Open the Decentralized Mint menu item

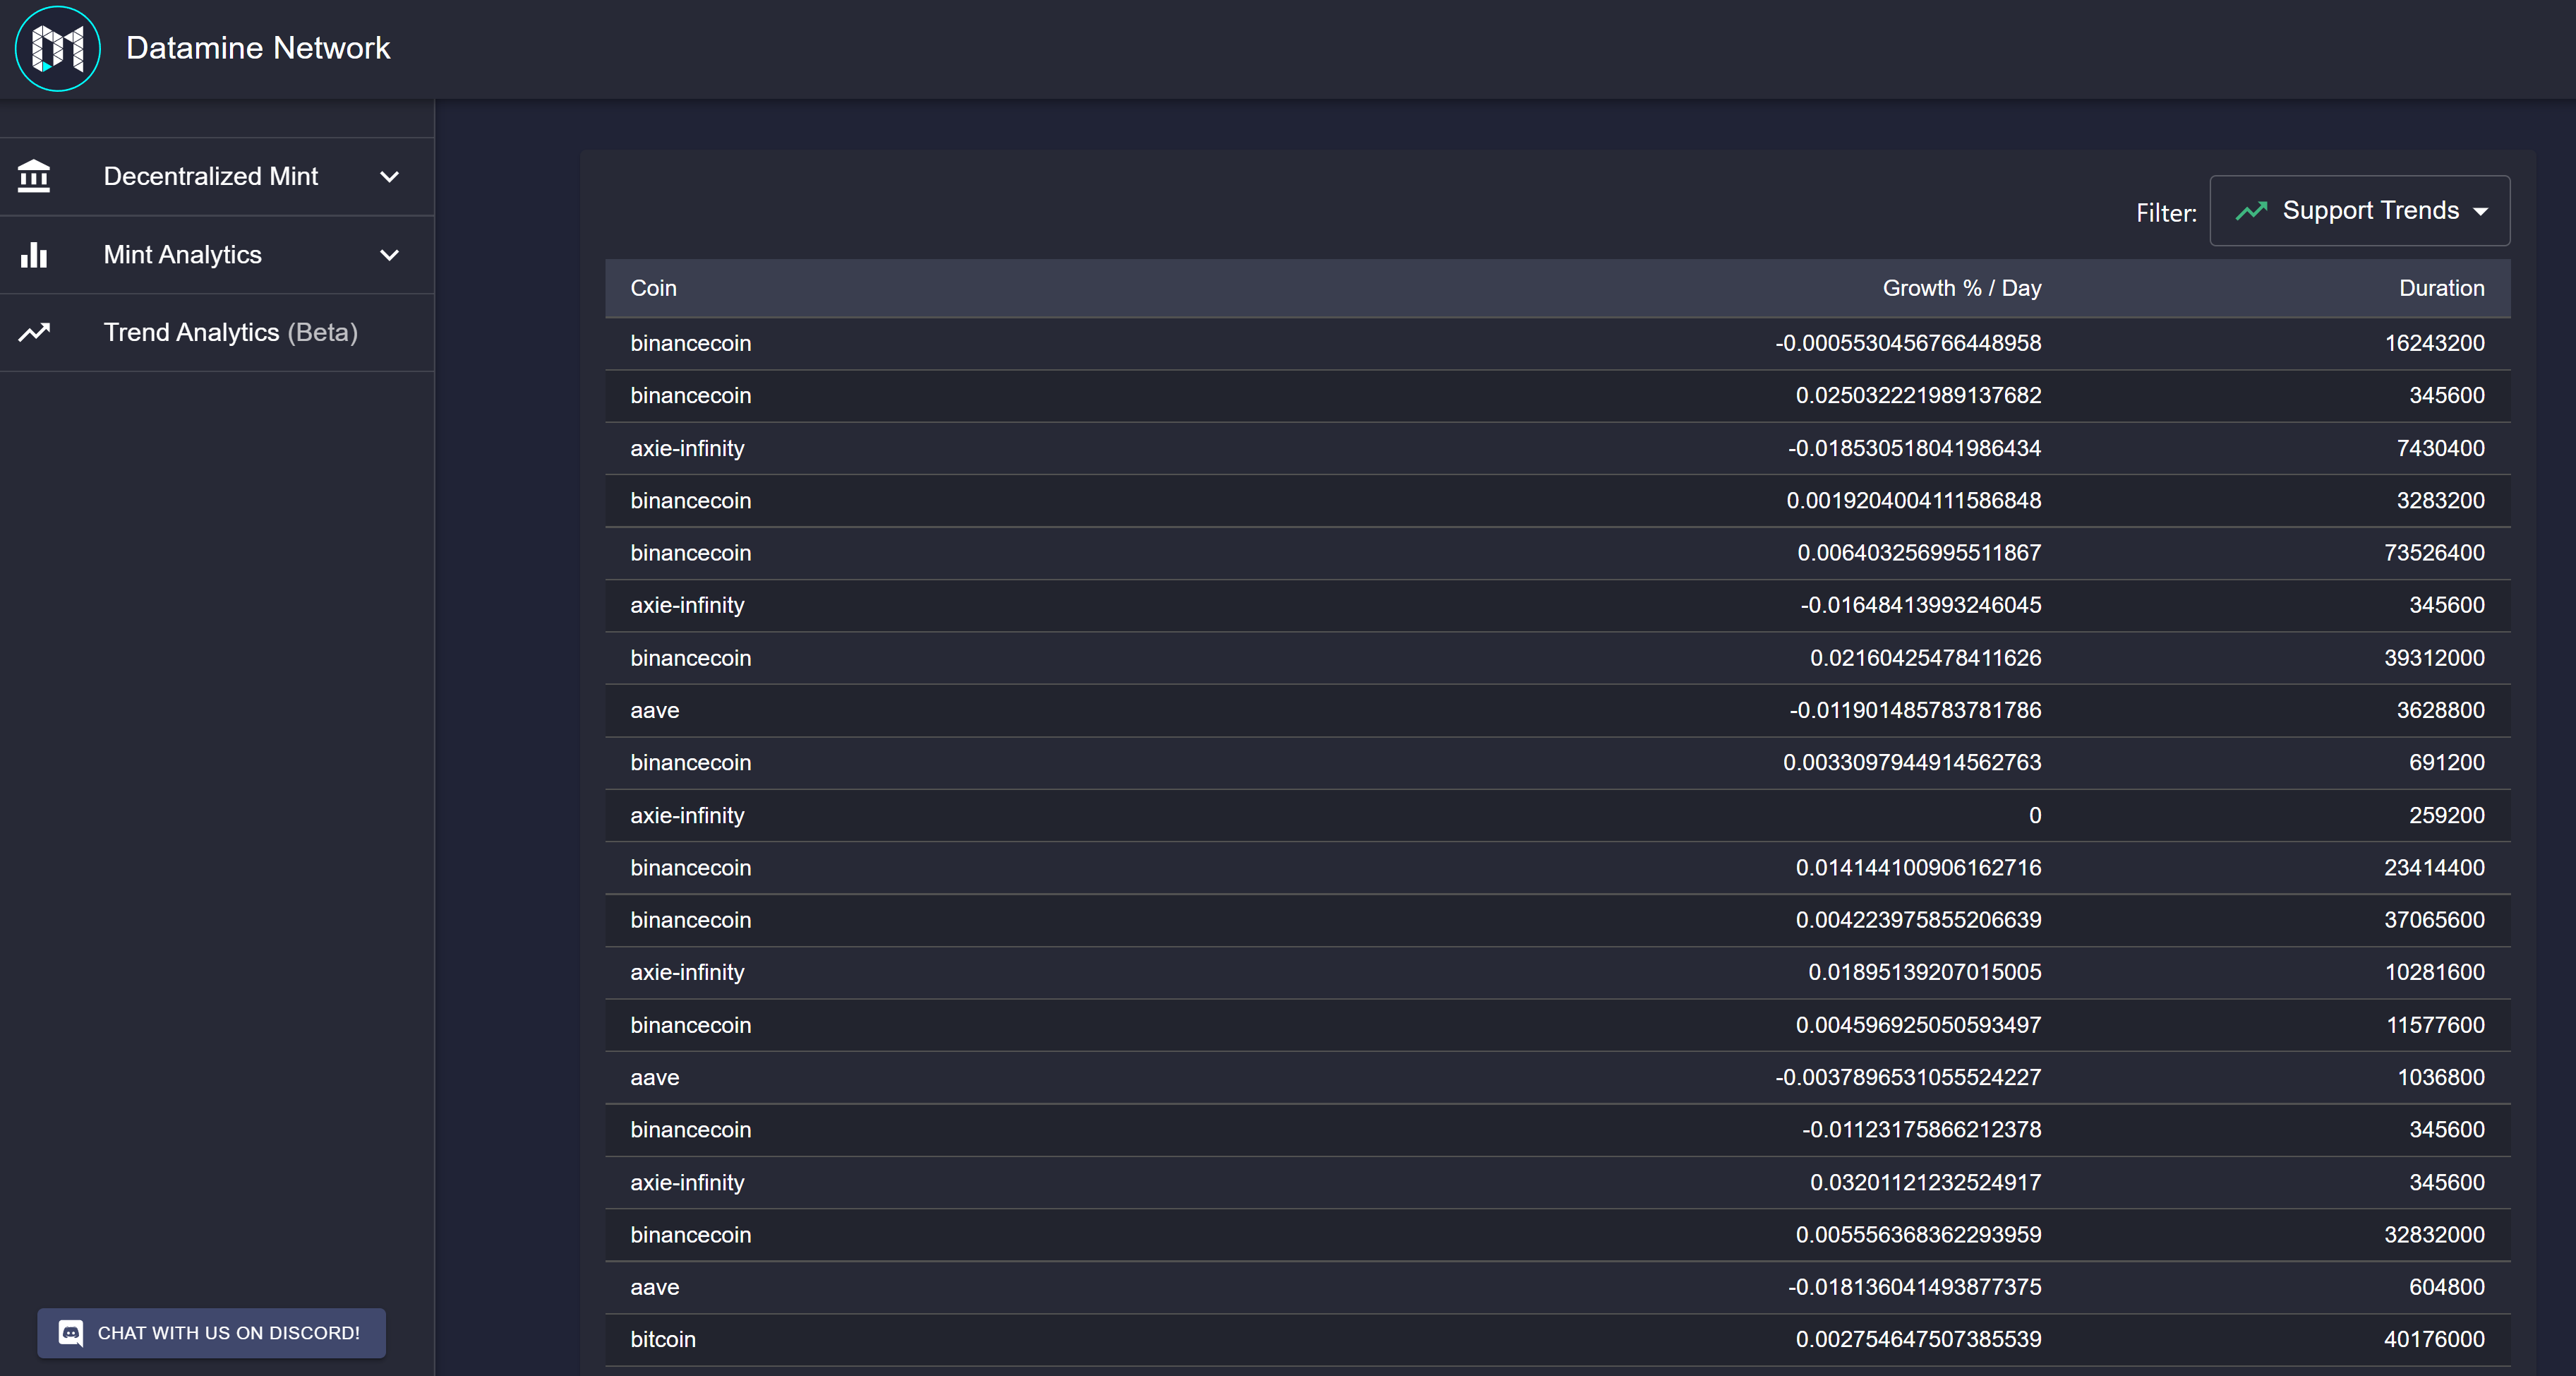217,177
